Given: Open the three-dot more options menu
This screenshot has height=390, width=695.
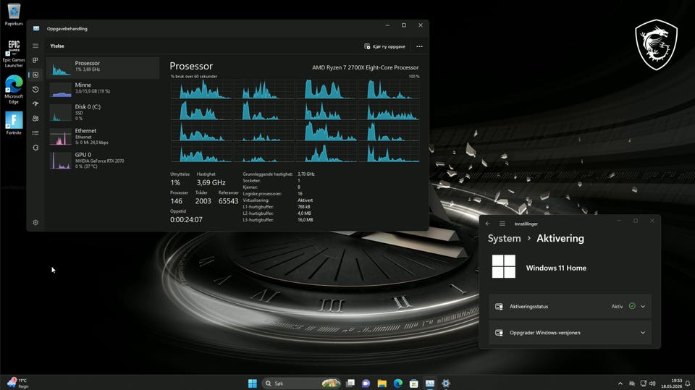Looking at the screenshot, I should (419, 46).
